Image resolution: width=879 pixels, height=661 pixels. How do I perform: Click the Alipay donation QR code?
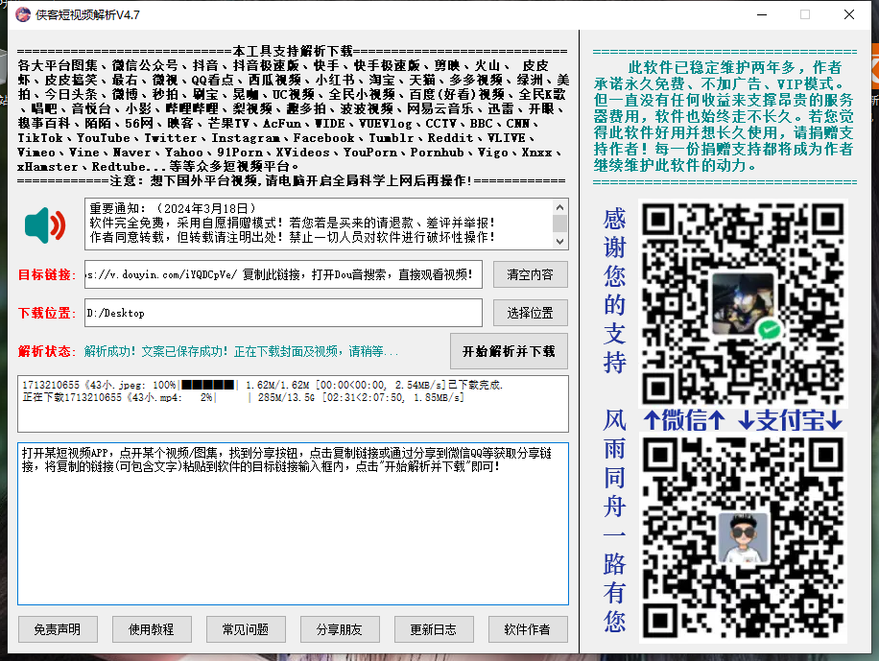[x=743, y=537]
